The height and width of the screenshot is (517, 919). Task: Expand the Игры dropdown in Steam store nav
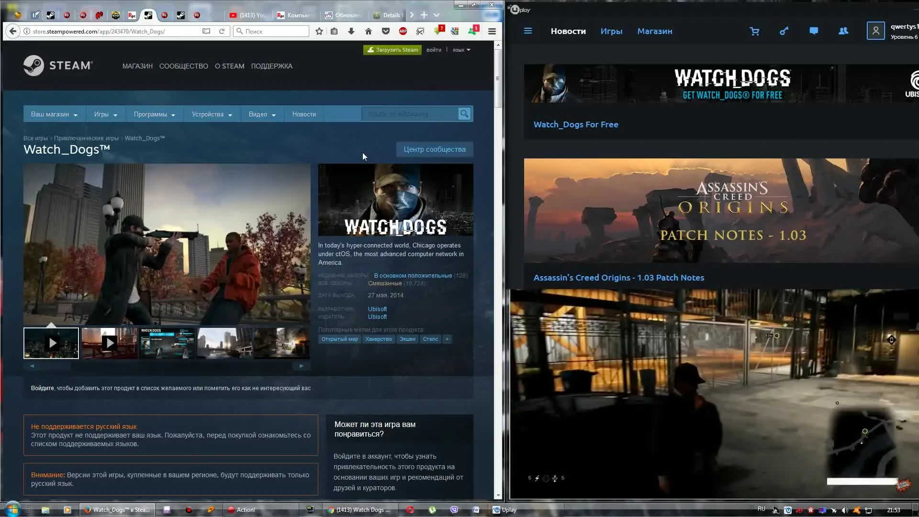105,114
